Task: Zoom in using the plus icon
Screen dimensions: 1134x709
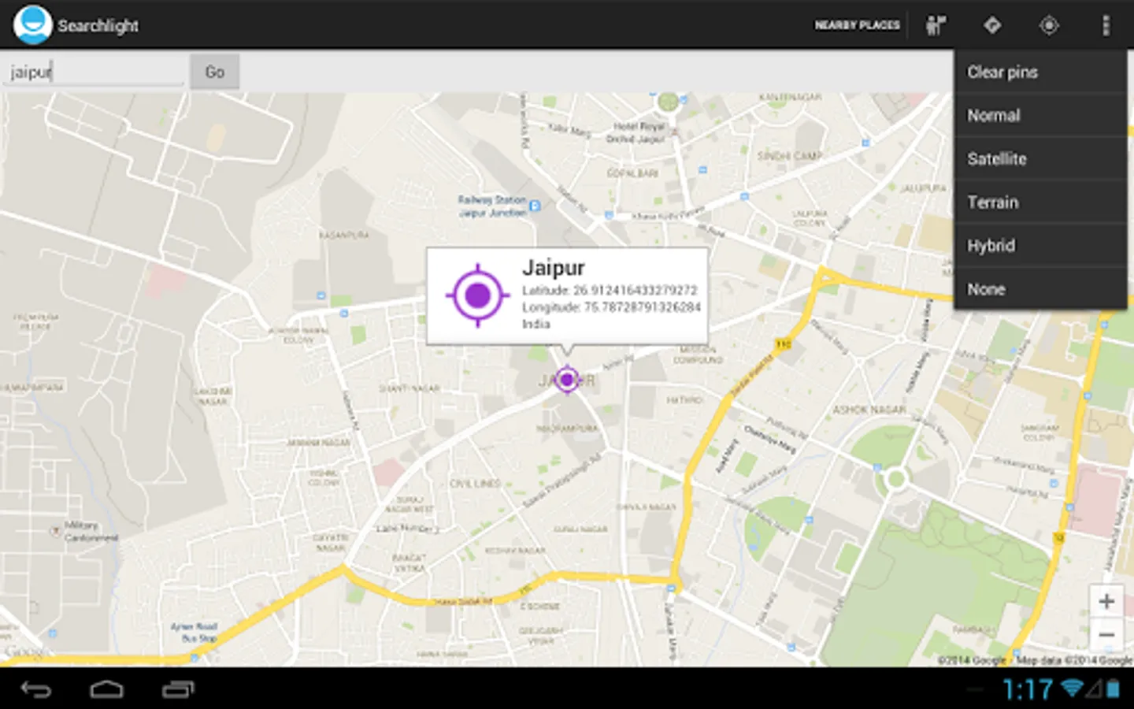Action: pos(1106,600)
